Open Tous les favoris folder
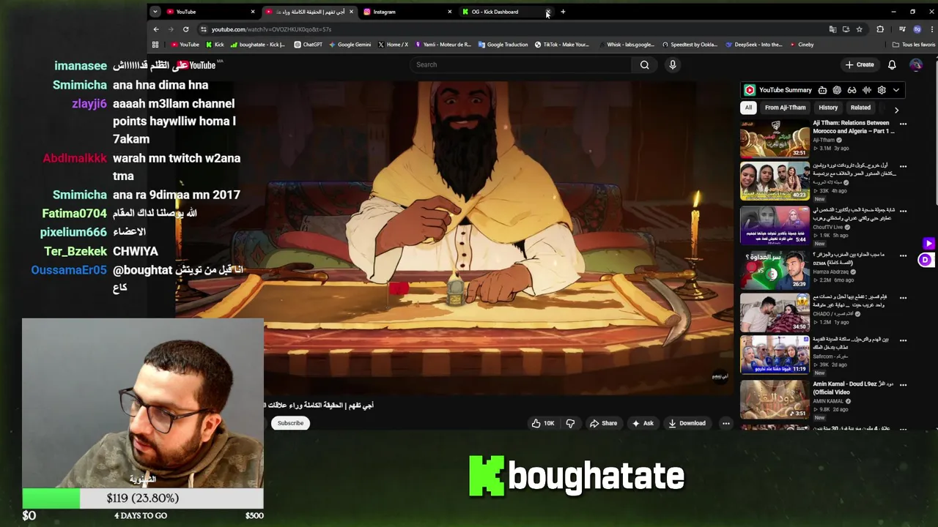 [x=913, y=45]
